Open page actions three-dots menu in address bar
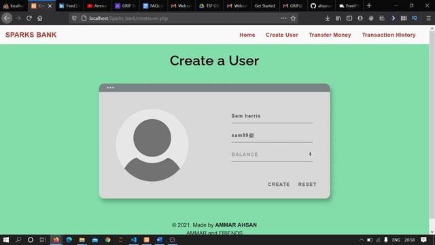Viewport: 435px width, 245px height. 283,18
